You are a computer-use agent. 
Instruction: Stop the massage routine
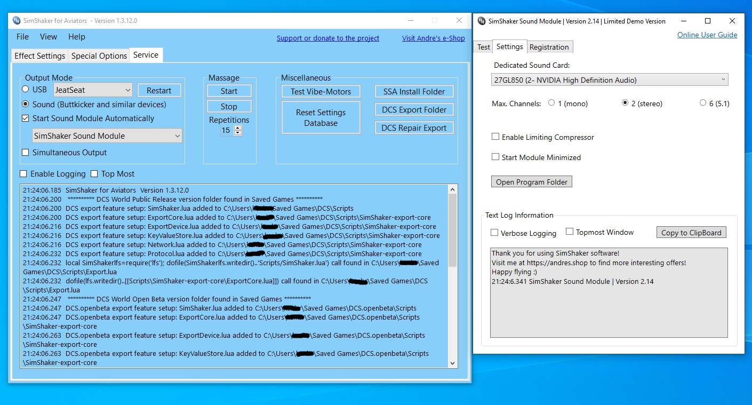[x=229, y=107]
